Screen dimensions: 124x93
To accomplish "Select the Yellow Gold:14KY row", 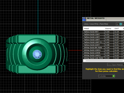I will pyautogui.click(x=104, y=37).
